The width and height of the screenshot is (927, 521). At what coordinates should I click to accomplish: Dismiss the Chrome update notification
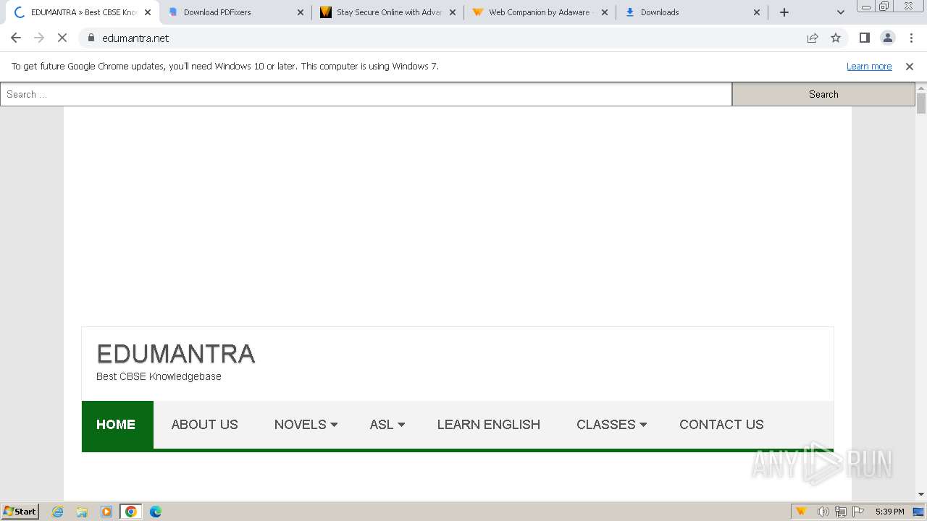(910, 67)
